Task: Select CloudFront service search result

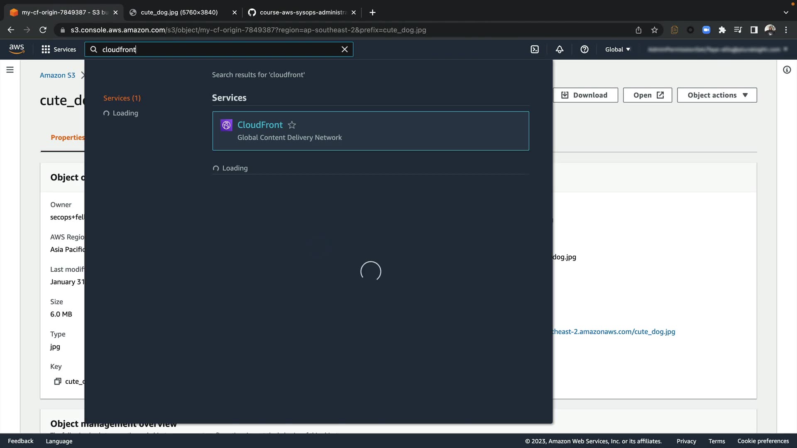Action: (x=260, y=125)
